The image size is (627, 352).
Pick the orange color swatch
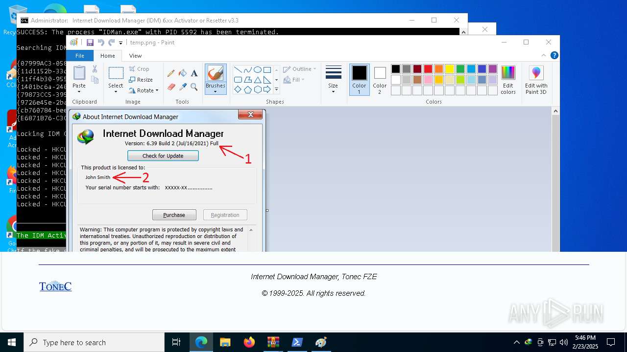pos(439,69)
